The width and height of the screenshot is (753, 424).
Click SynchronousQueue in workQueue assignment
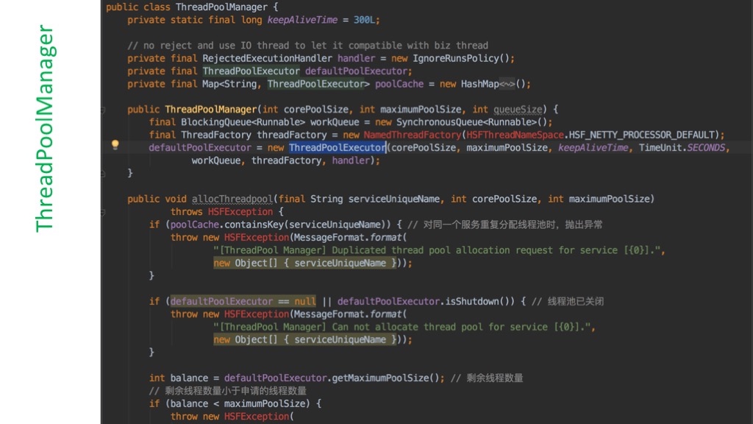pyautogui.click(x=439, y=122)
